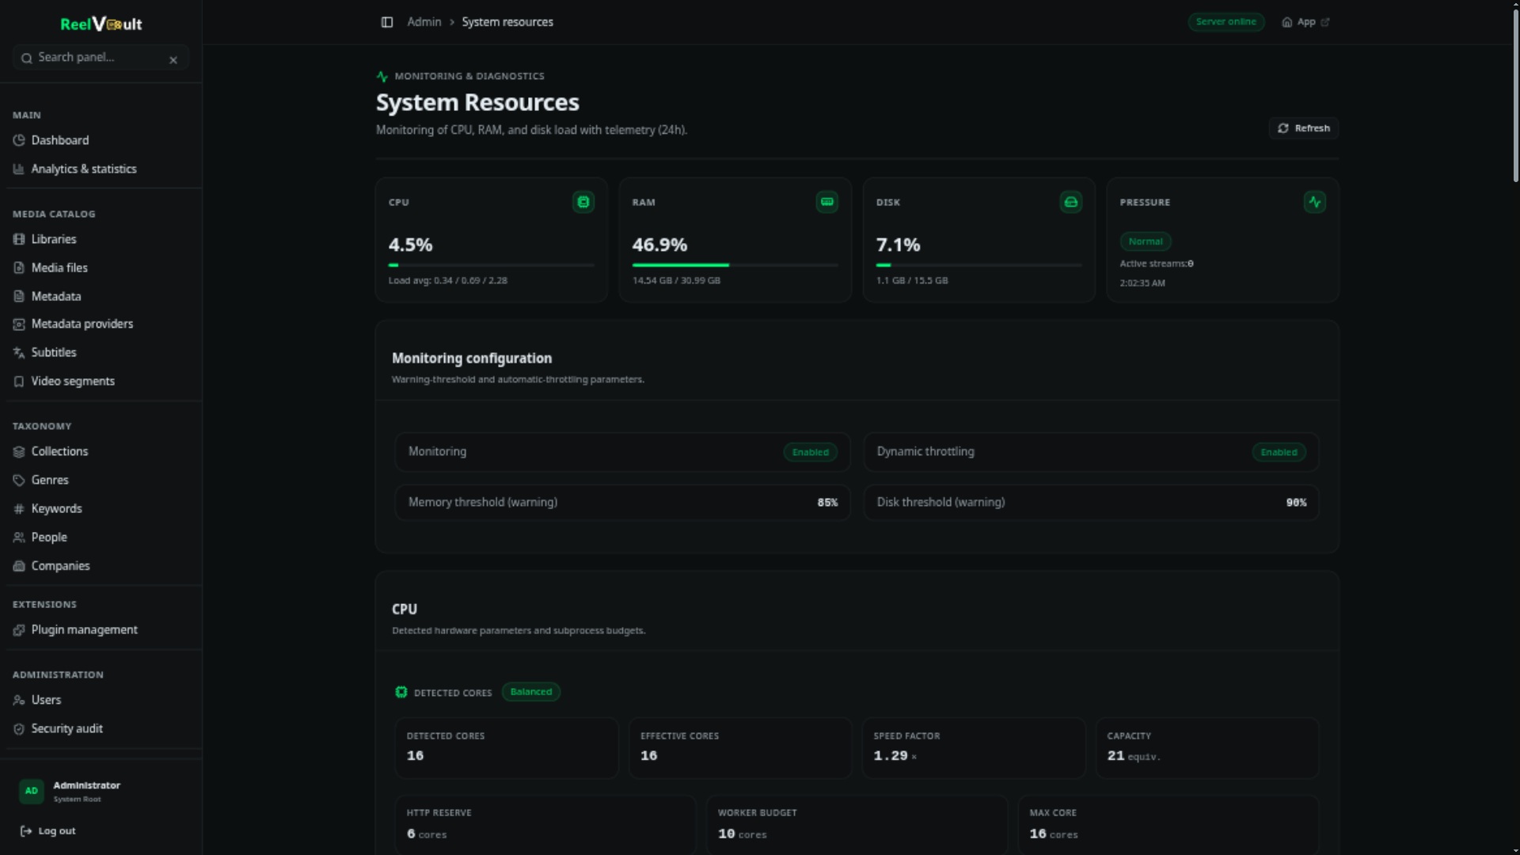
Task: Log out of the admin panel
Action: tap(48, 830)
